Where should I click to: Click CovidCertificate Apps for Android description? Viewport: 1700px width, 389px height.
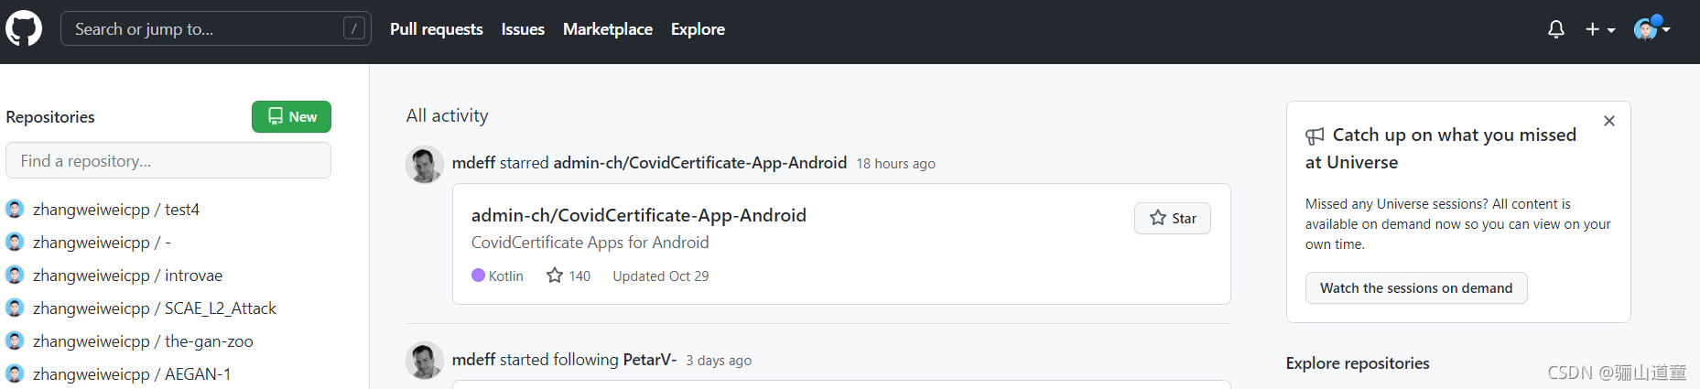pyautogui.click(x=590, y=243)
